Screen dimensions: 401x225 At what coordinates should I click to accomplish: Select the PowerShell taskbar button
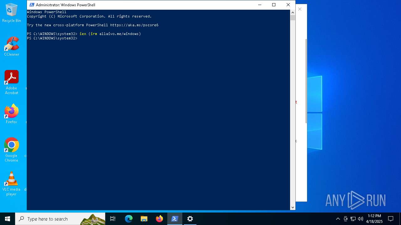[x=175, y=219]
